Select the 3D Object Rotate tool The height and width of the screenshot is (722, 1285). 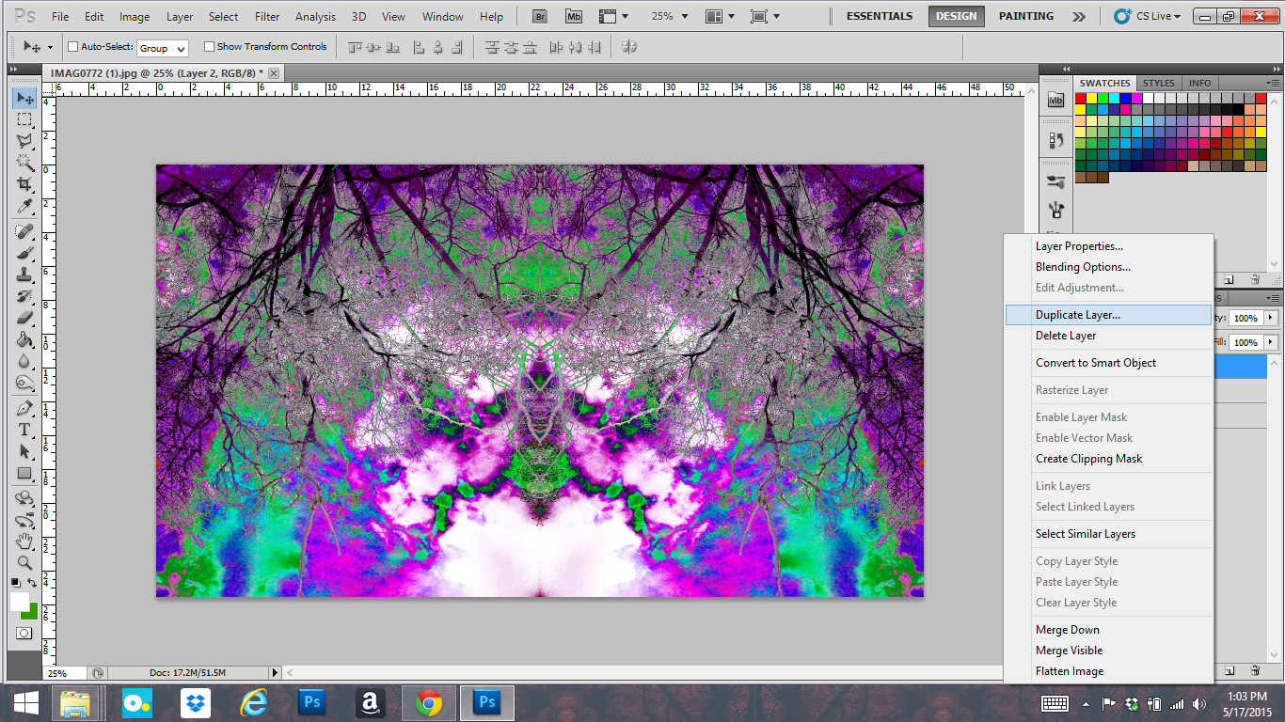tap(24, 498)
